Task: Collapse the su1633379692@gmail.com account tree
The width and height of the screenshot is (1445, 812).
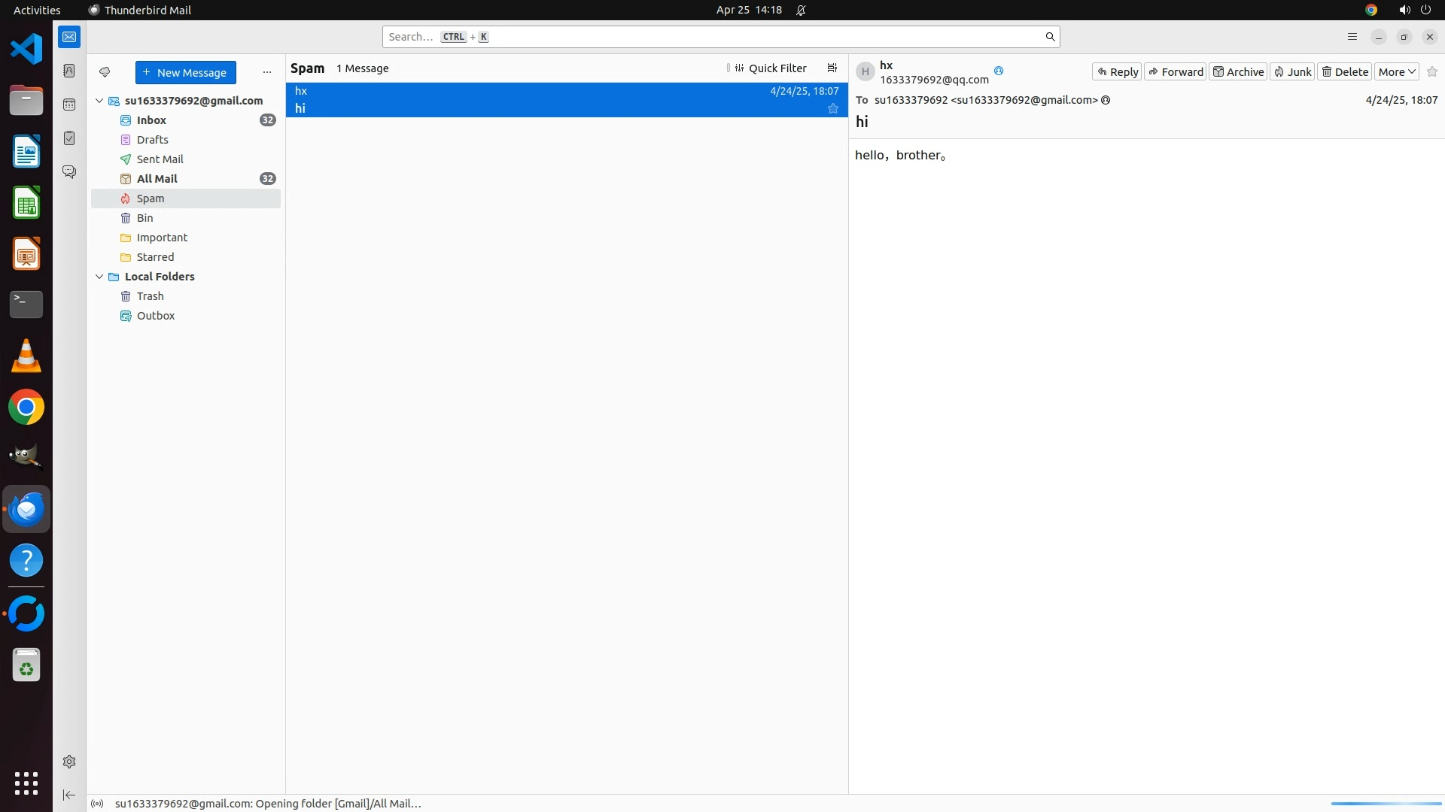Action: coord(99,101)
